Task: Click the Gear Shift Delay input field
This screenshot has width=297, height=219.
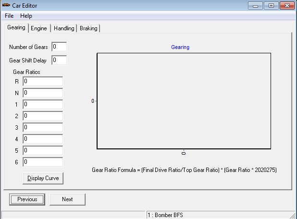Action: click(59, 60)
